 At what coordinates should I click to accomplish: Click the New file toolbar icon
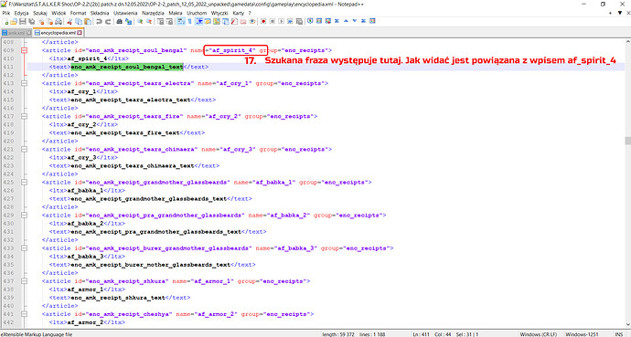pyautogui.click(x=5, y=21)
